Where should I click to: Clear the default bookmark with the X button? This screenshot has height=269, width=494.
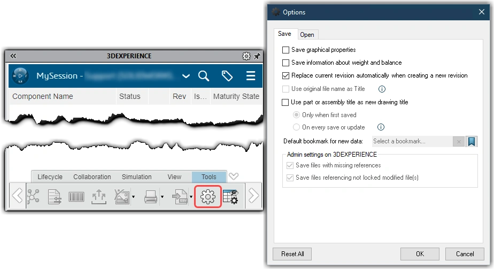(x=459, y=142)
